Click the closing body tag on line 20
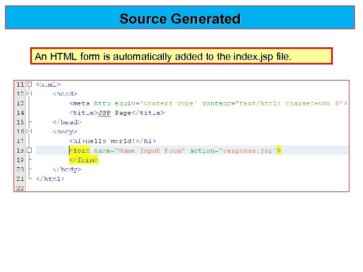Screen dimensions: 363x272 pyautogui.click(x=67, y=170)
